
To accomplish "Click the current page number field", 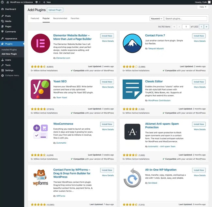I will (186, 27).
